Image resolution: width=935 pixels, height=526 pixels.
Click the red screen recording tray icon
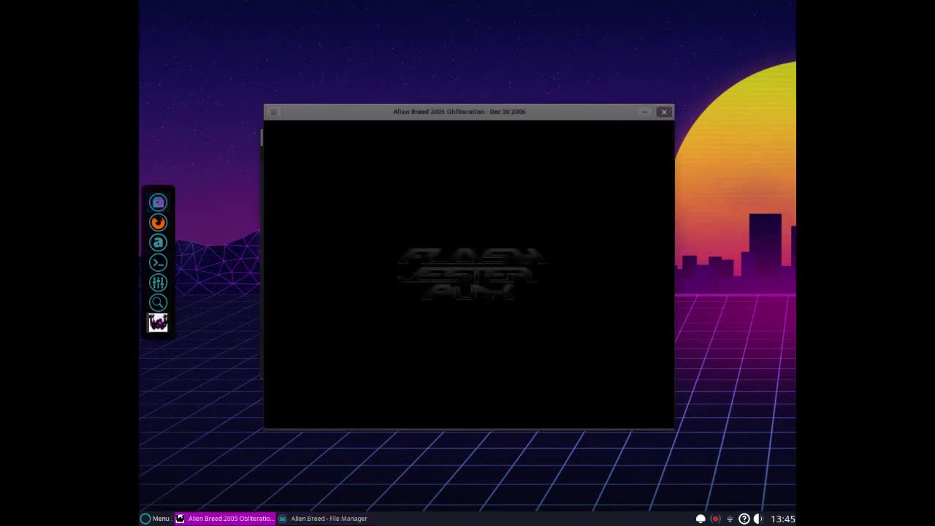tap(715, 519)
